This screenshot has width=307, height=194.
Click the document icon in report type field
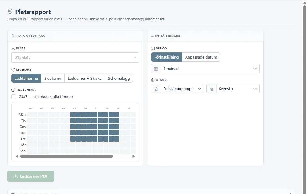156,89
